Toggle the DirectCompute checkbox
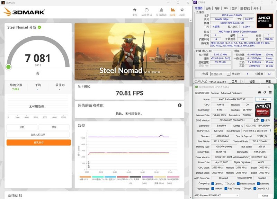This screenshot has height=199, width=277. click(238, 183)
